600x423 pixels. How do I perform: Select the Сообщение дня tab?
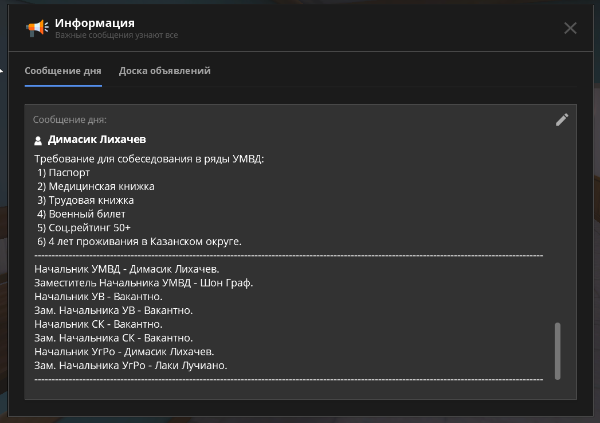63,71
